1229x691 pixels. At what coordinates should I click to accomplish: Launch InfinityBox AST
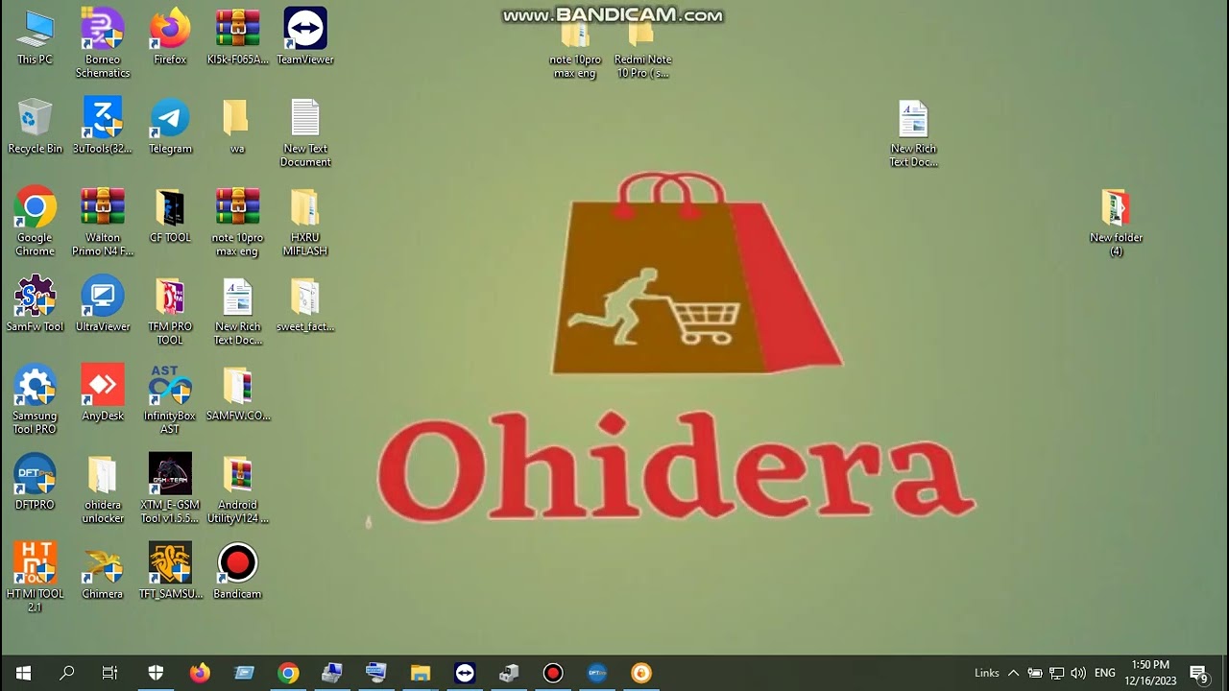pos(170,400)
